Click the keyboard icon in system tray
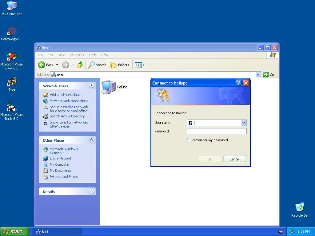The height and width of the screenshot is (236, 315). [281, 232]
